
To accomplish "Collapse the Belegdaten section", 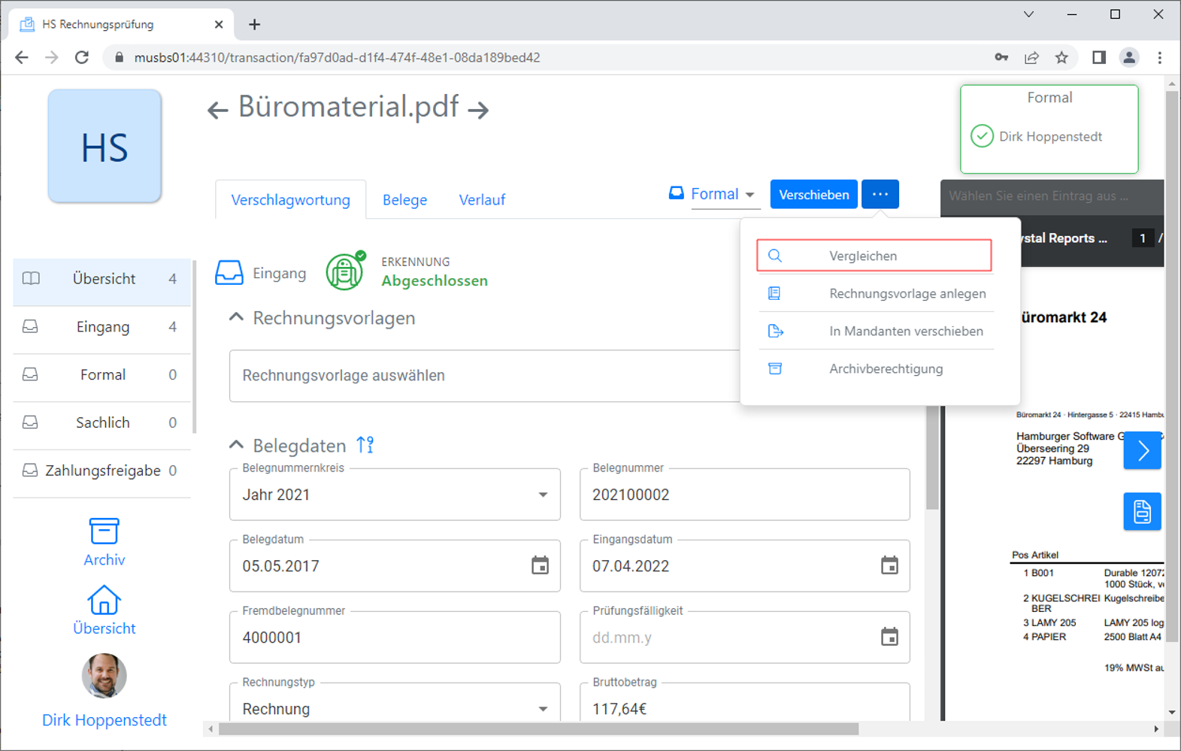I will pyautogui.click(x=237, y=445).
